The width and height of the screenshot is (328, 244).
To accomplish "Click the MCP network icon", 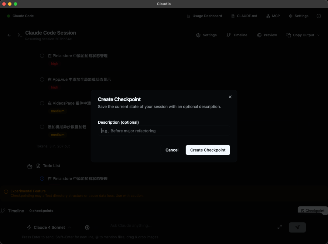I will click(268, 16).
